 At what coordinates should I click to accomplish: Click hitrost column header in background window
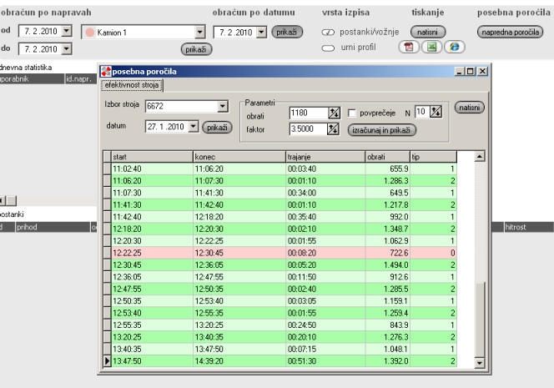[x=529, y=227]
